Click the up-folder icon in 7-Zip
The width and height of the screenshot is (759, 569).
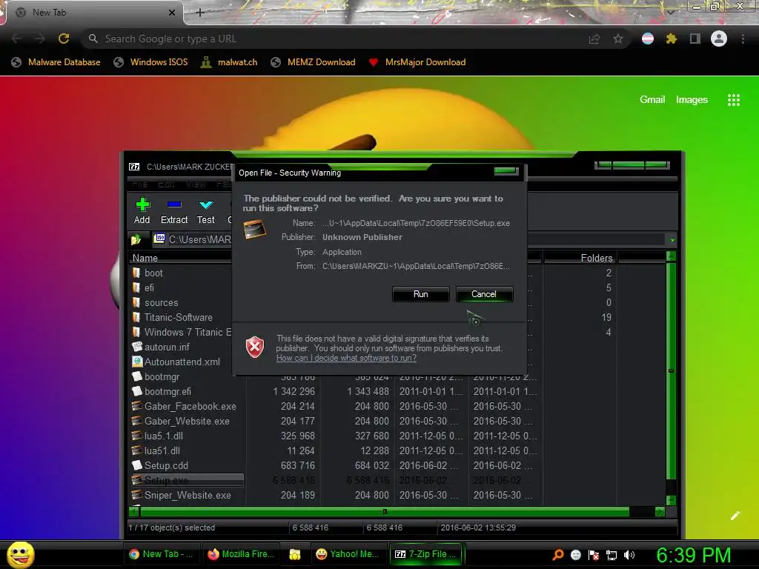[x=136, y=239]
